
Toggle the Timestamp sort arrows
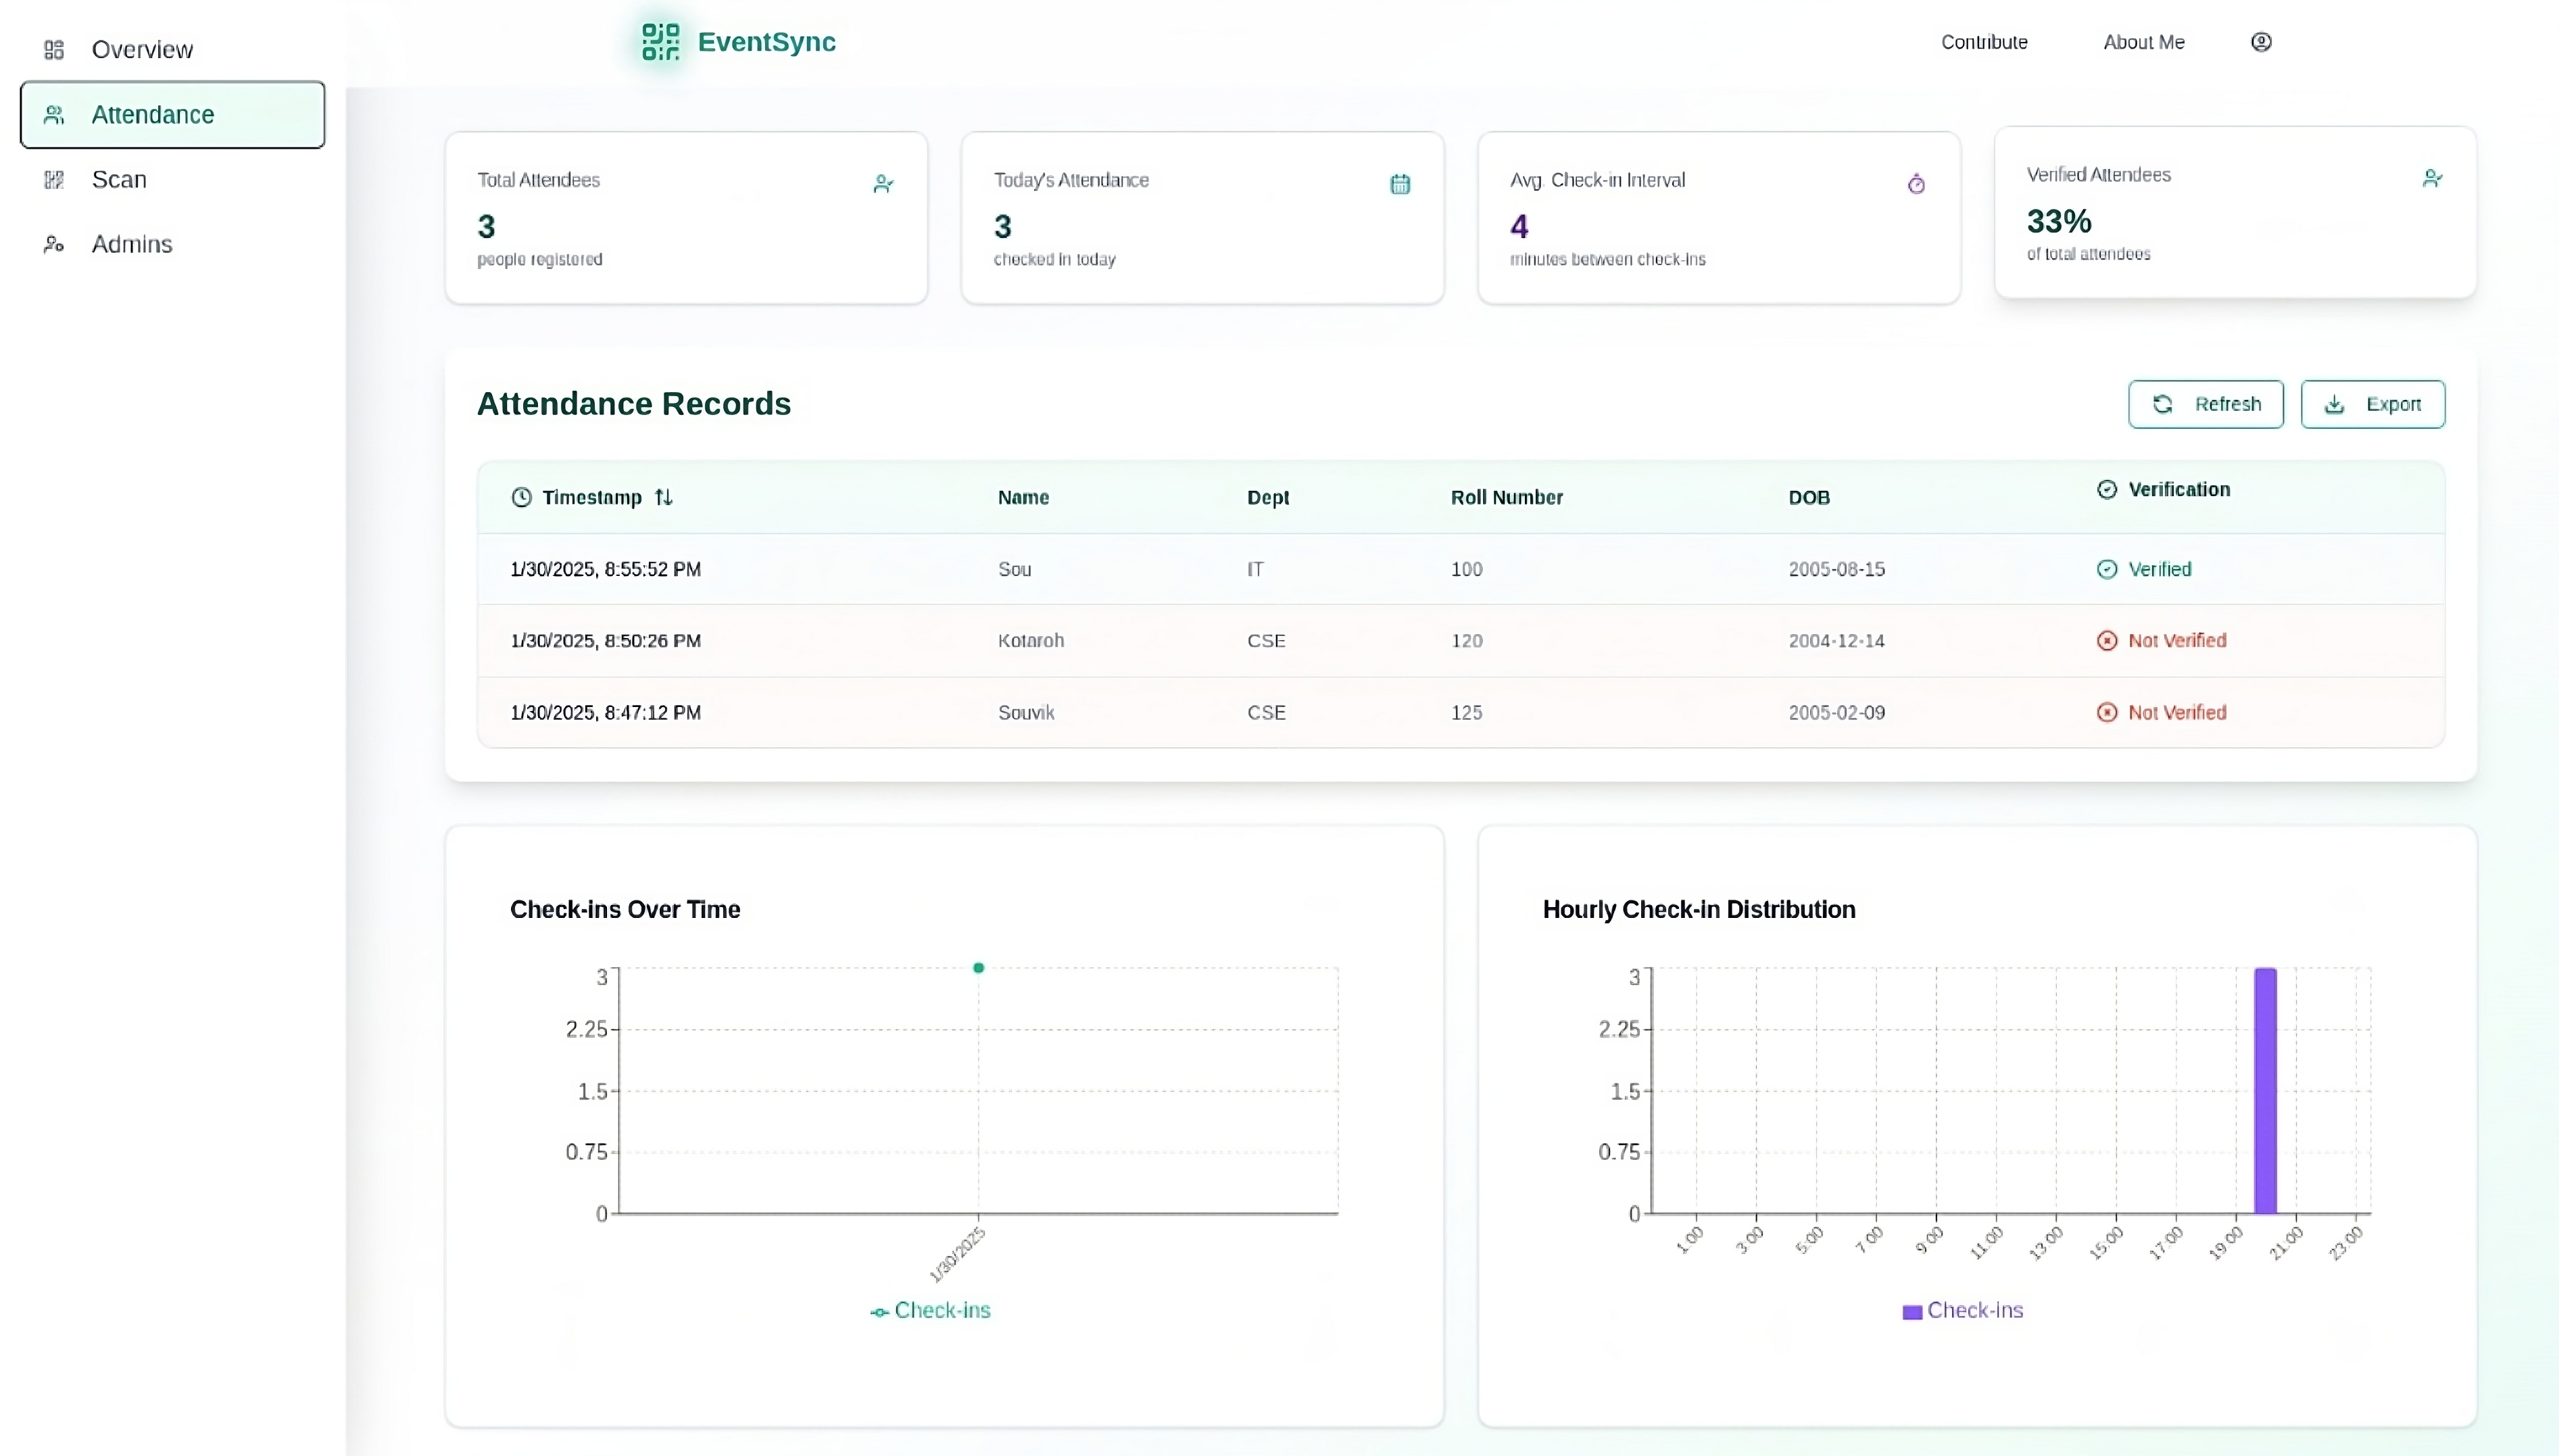664,497
